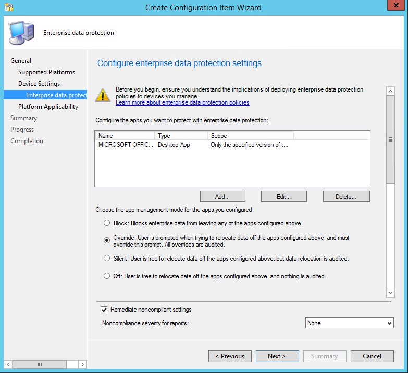Click the Enterprise data protection computer icon

click(20, 33)
